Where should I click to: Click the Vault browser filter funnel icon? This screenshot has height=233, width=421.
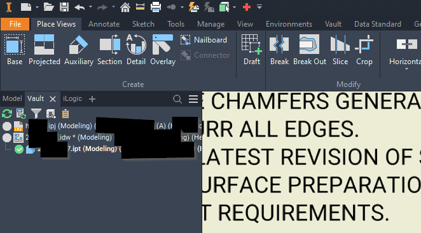pyautogui.click(x=36, y=114)
